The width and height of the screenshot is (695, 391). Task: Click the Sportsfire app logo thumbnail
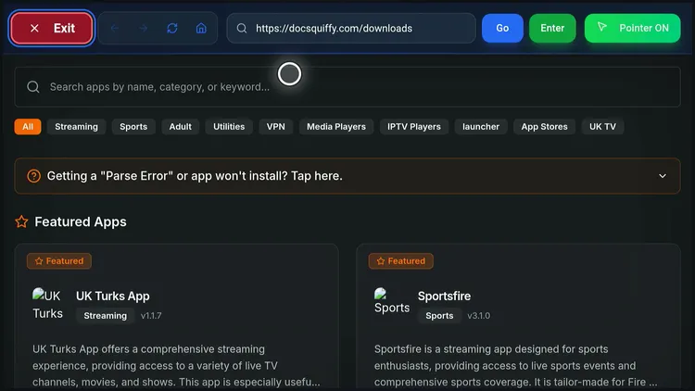click(392, 301)
